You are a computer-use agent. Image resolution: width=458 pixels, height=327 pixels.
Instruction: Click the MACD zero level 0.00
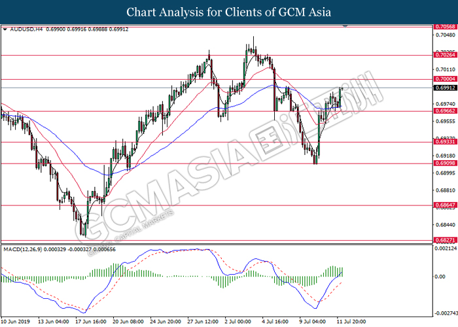[440, 277]
